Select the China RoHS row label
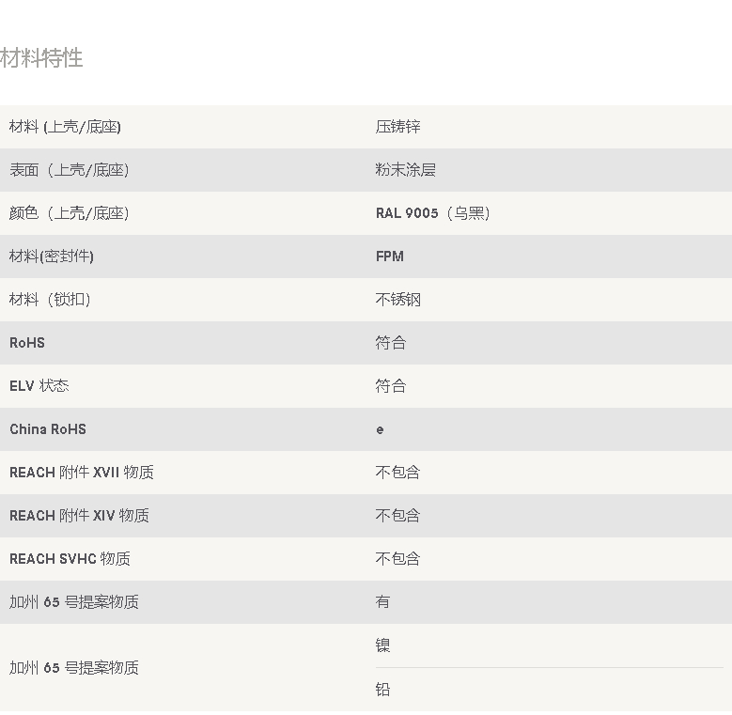Viewport: 732px width, 715px height. coord(48,429)
